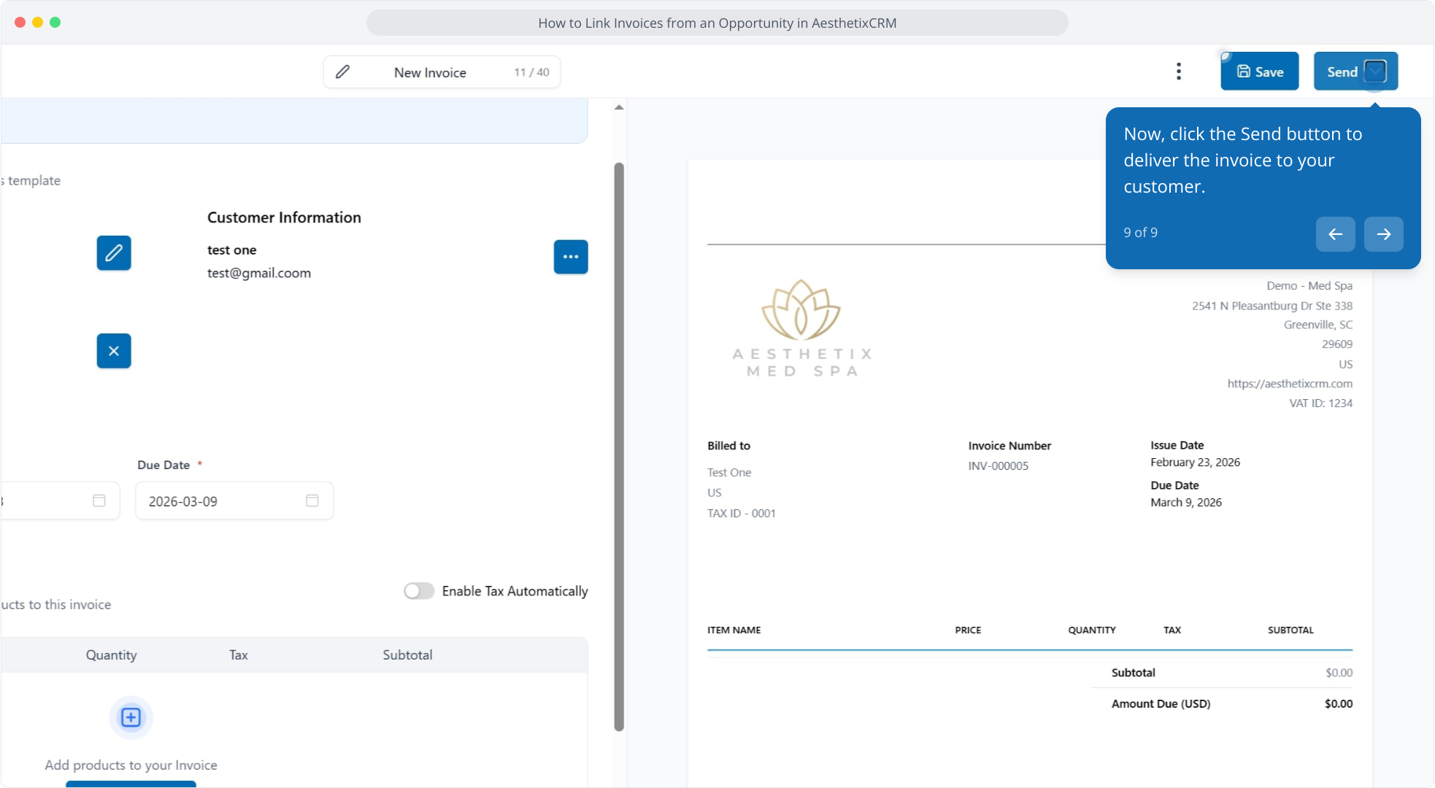Click the Send button
The height and width of the screenshot is (788, 1435).
click(1342, 72)
